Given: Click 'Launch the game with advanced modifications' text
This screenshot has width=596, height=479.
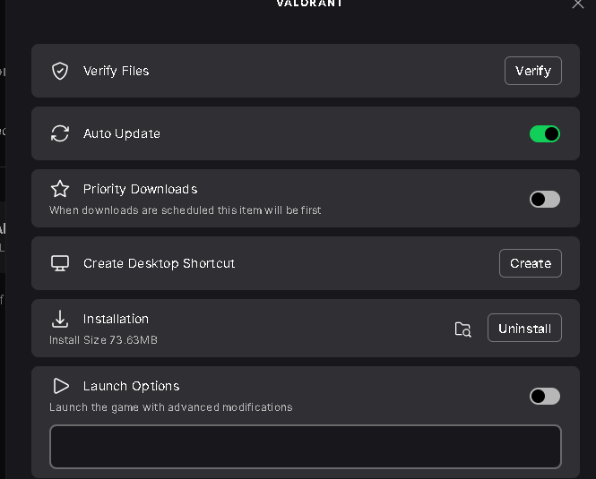Looking at the screenshot, I should 171,407.
